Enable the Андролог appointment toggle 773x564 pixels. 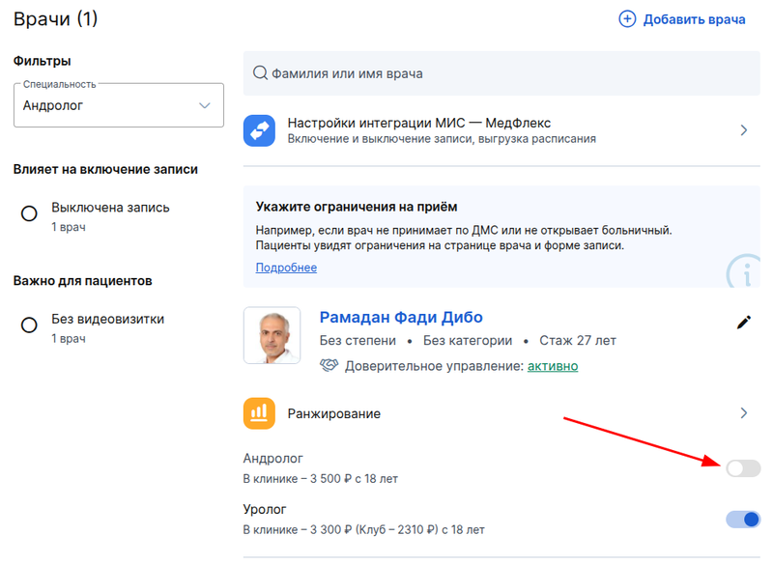(x=743, y=468)
